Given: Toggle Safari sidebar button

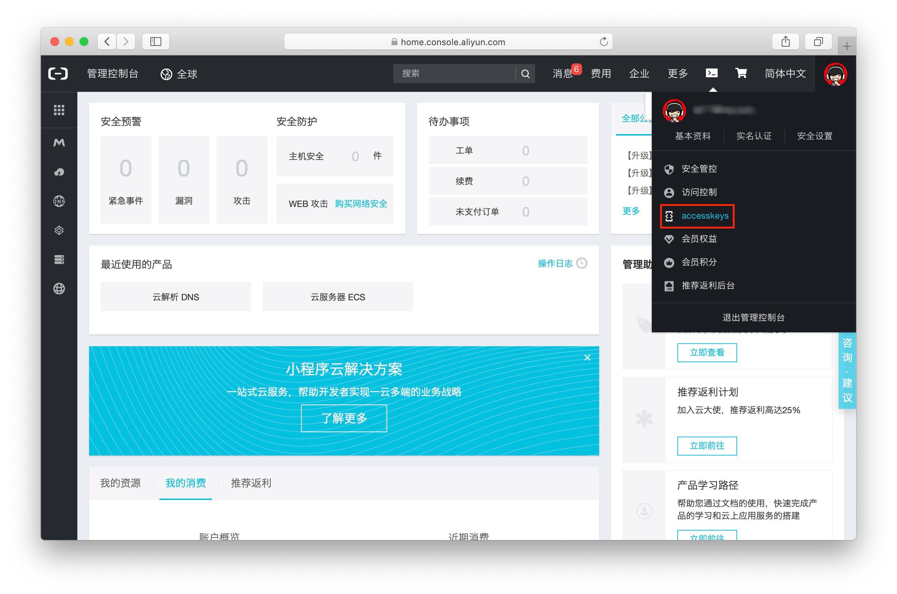Looking at the screenshot, I should coord(155,41).
